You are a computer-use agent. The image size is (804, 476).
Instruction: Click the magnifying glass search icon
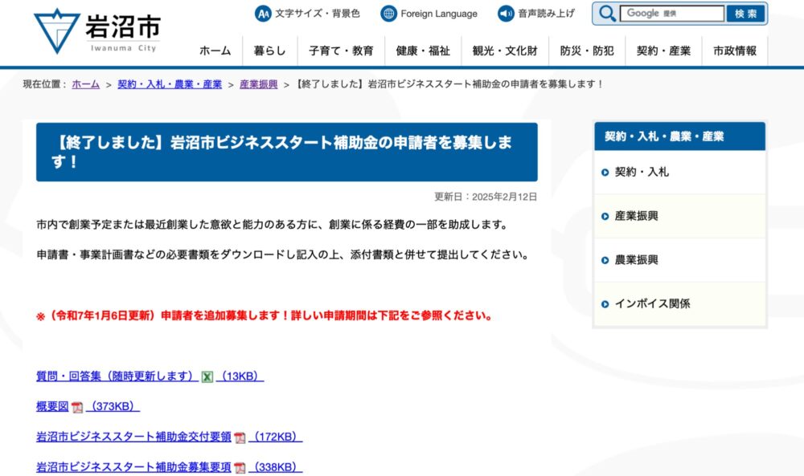[606, 14]
